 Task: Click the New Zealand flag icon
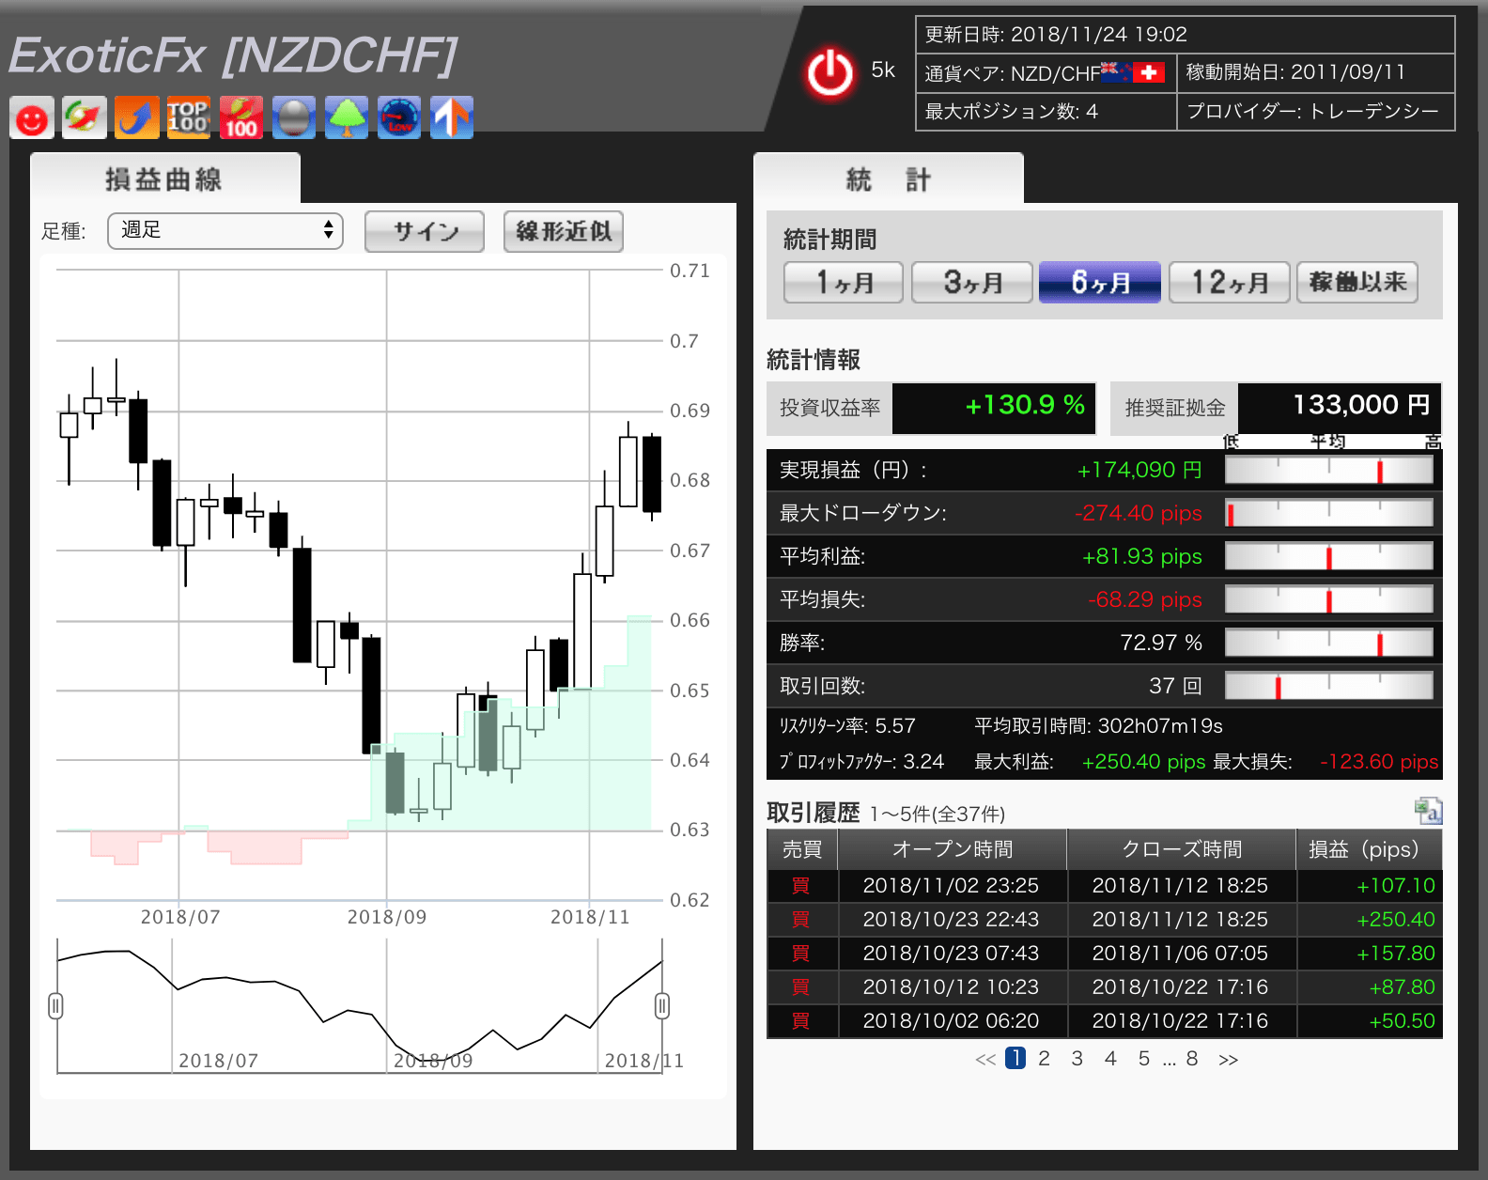coord(1115,72)
